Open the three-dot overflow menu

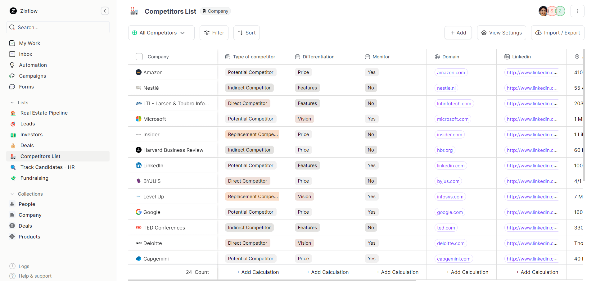pos(577,11)
